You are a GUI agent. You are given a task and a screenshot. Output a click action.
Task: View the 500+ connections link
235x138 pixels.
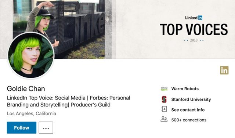189,120
